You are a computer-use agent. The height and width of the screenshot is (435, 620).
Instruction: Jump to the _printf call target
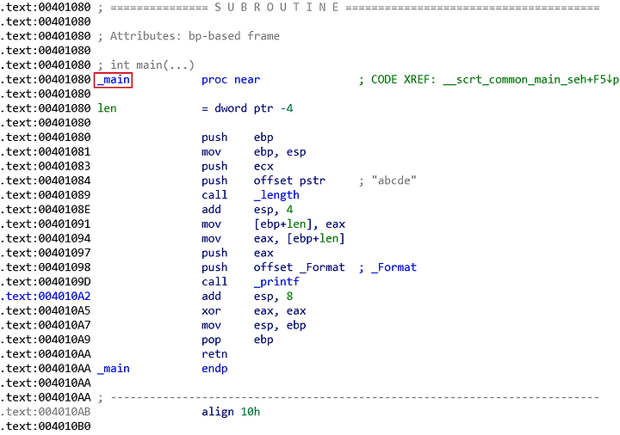(276, 282)
